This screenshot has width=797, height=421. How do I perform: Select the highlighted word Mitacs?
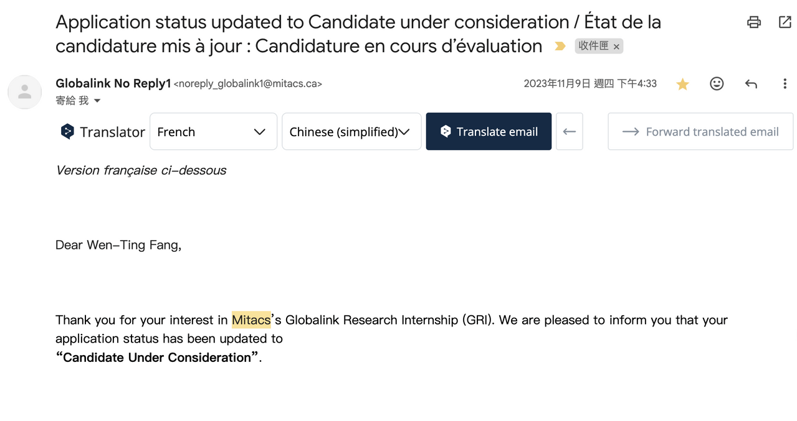(x=251, y=320)
